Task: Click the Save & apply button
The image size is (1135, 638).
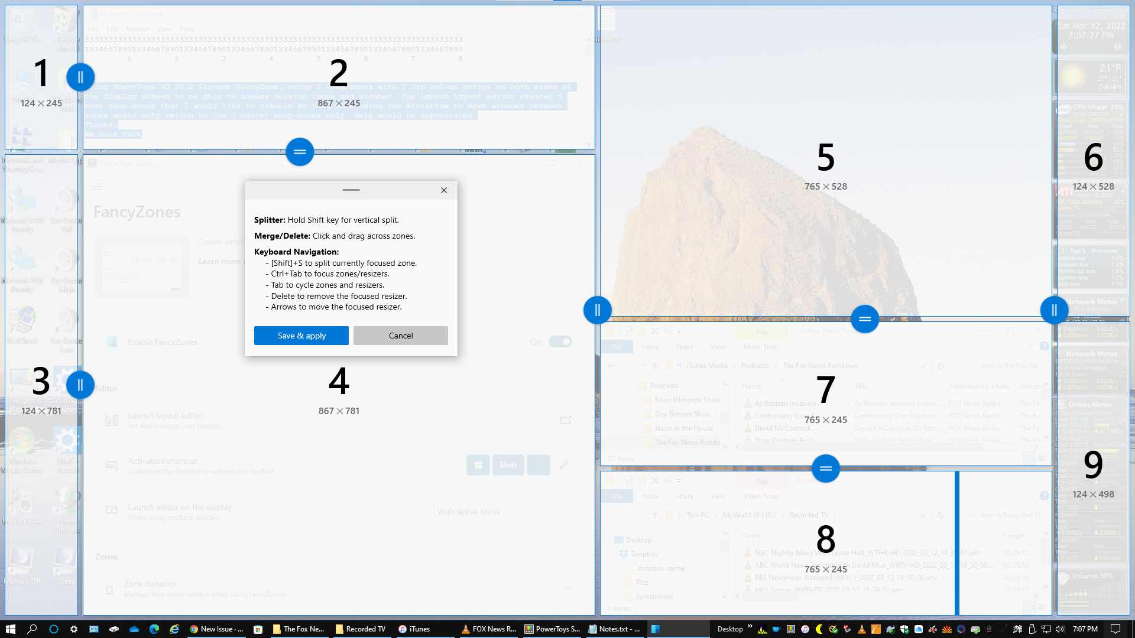Action: (301, 336)
